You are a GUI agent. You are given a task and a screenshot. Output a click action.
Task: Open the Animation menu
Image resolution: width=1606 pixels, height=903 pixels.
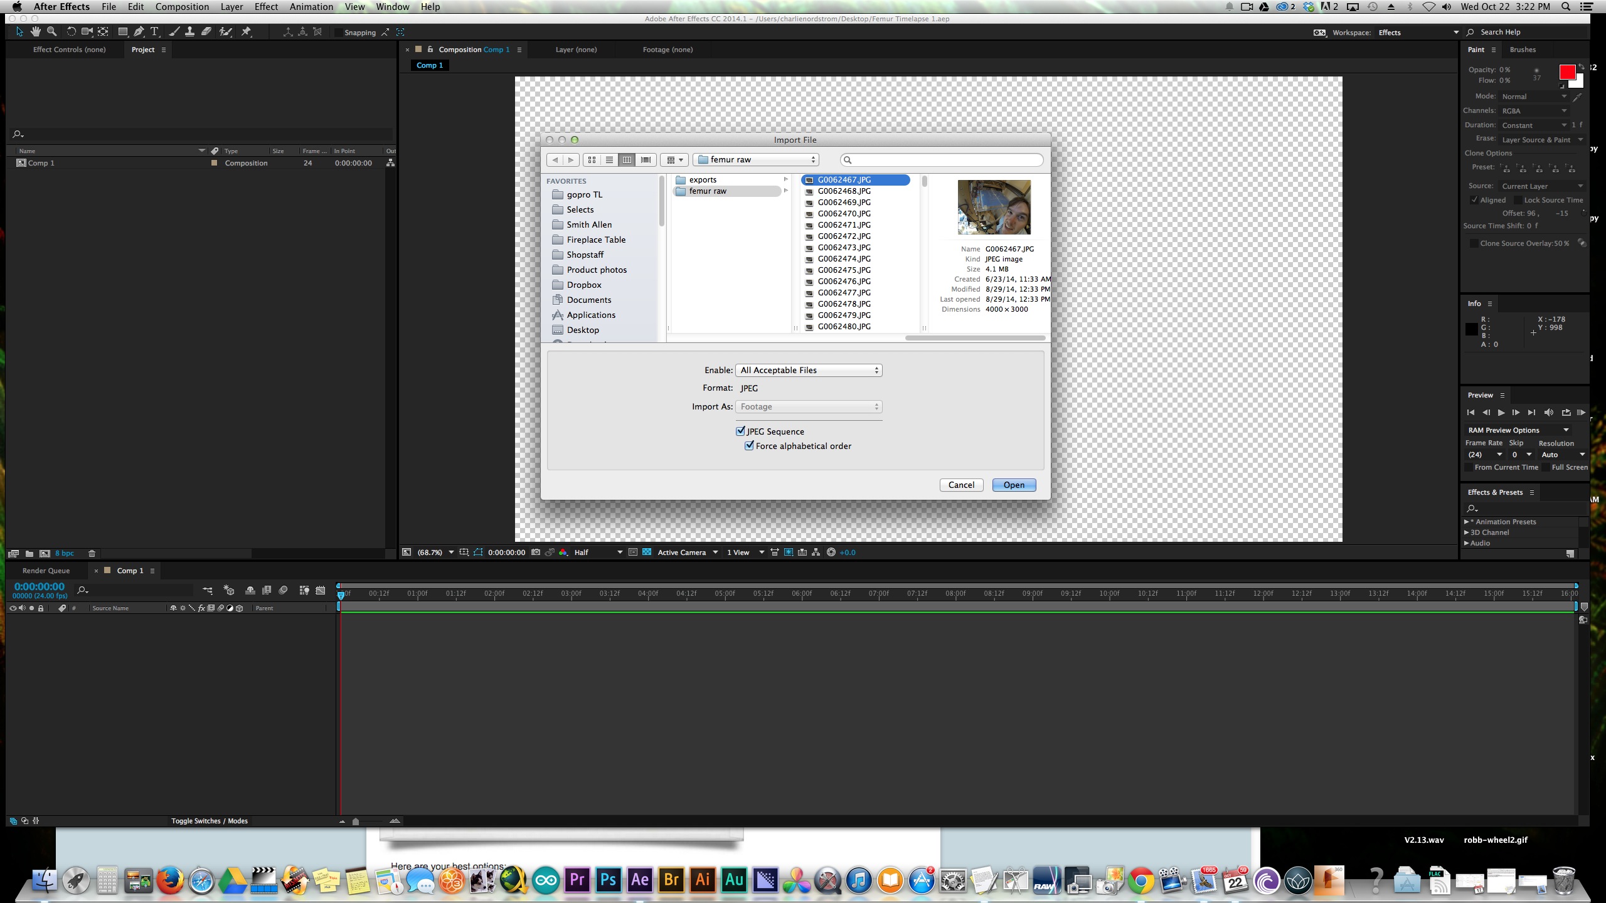point(311,7)
